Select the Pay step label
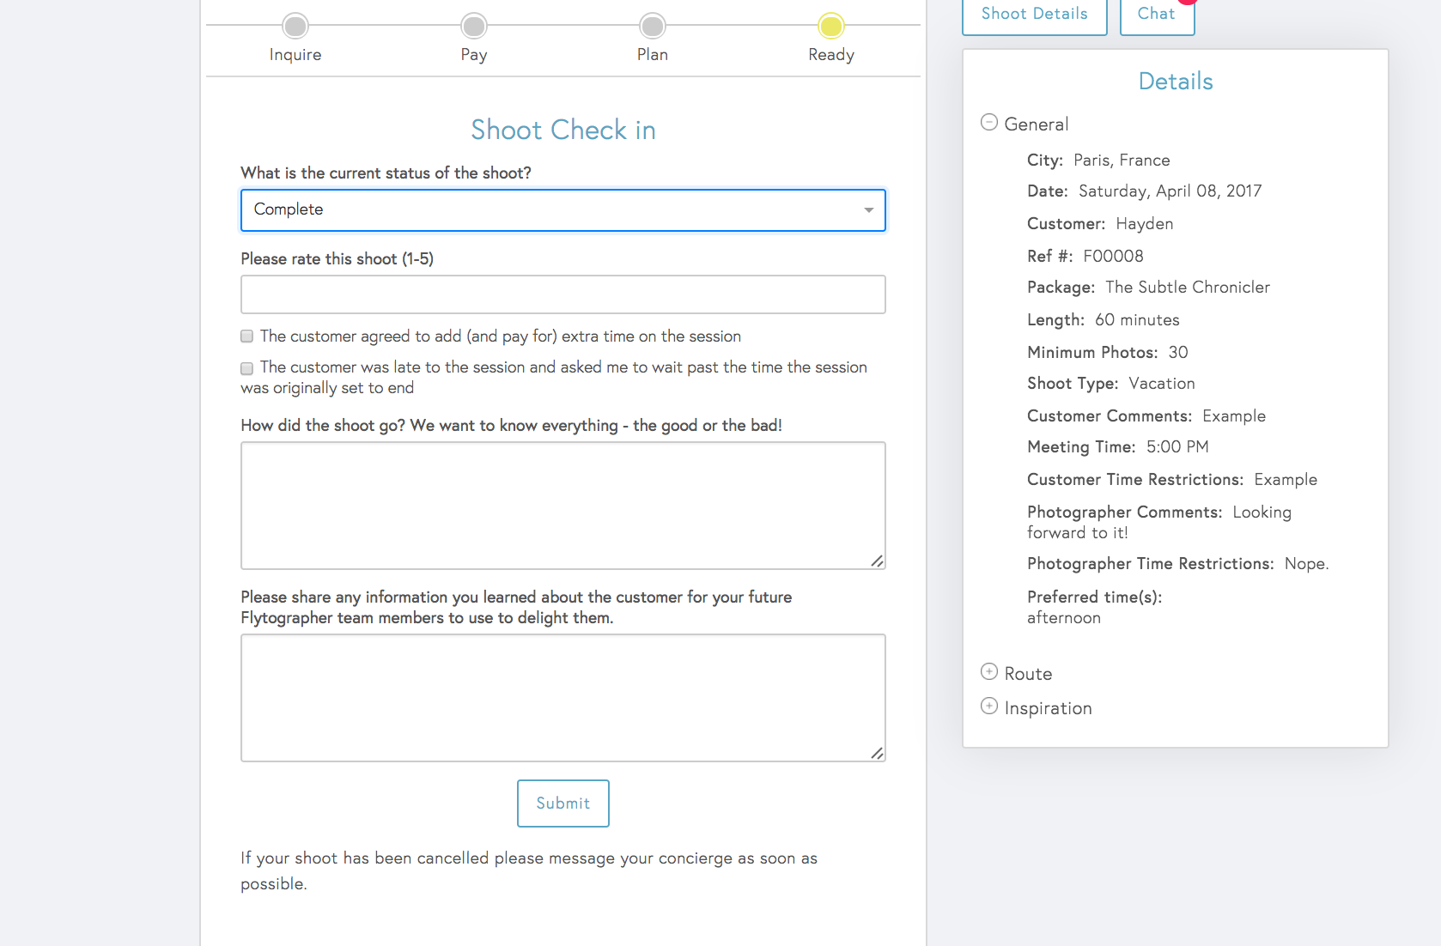The width and height of the screenshot is (1441, 946). (x=474, y=55)
